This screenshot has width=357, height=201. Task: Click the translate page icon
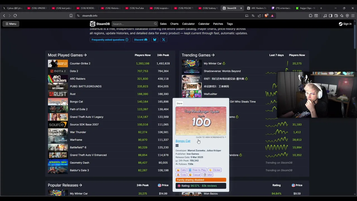coord(253,16)
